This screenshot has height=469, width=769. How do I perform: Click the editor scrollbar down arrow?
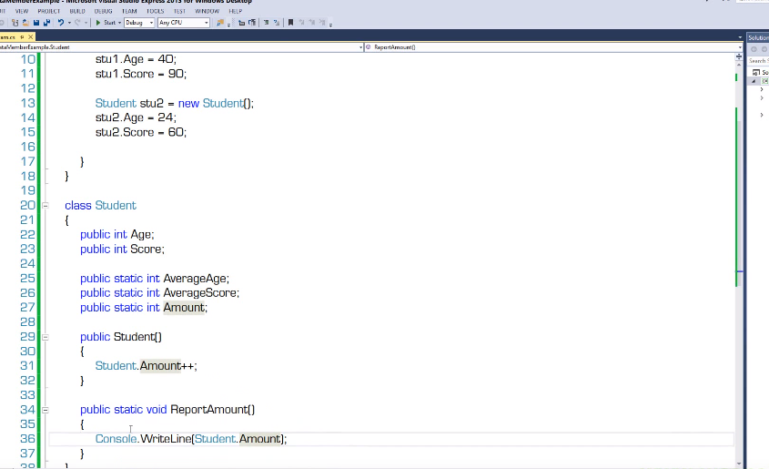point(739,464)
